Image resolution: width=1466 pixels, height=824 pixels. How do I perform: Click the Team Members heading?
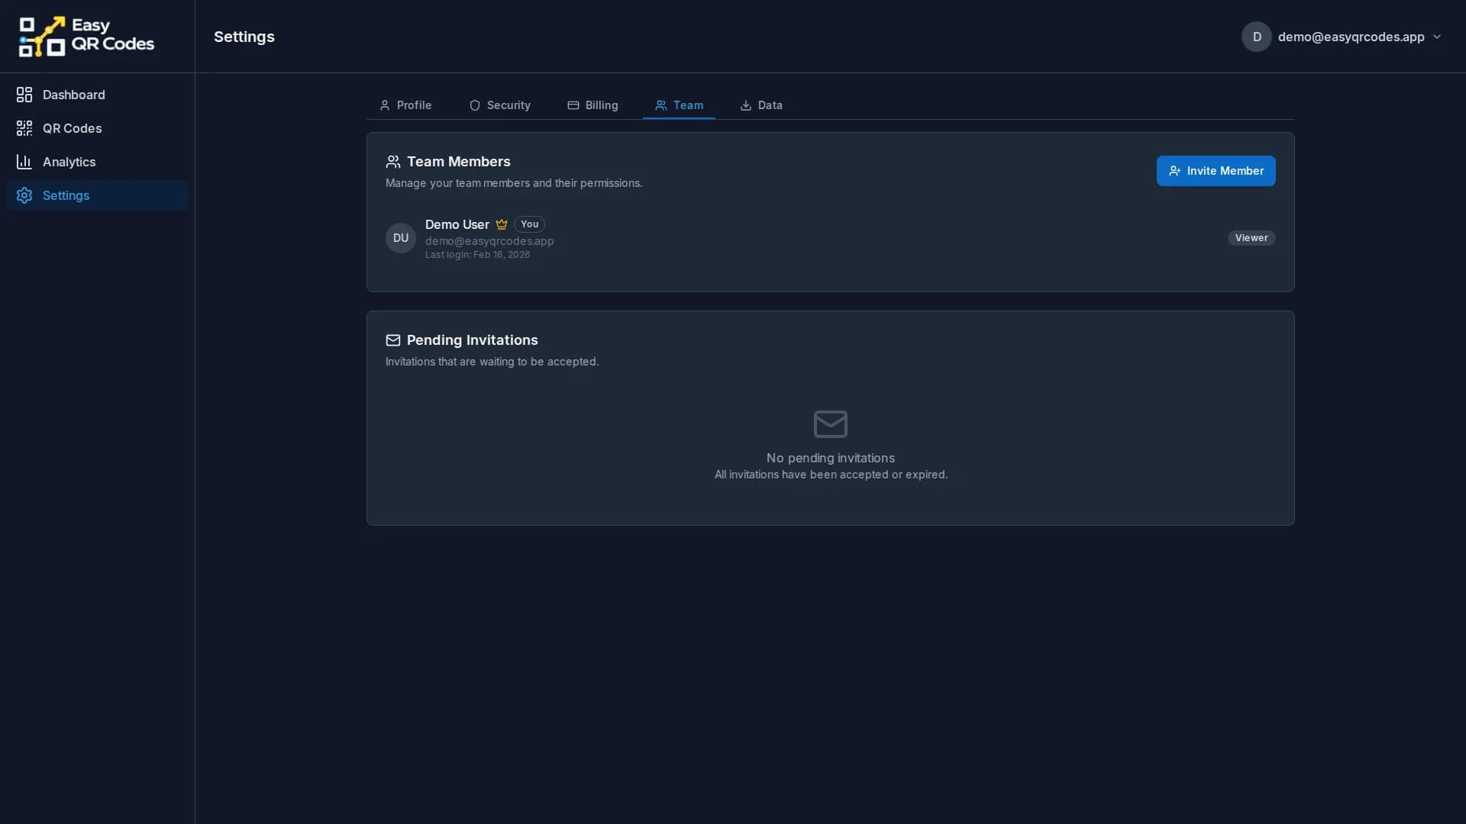459,162
